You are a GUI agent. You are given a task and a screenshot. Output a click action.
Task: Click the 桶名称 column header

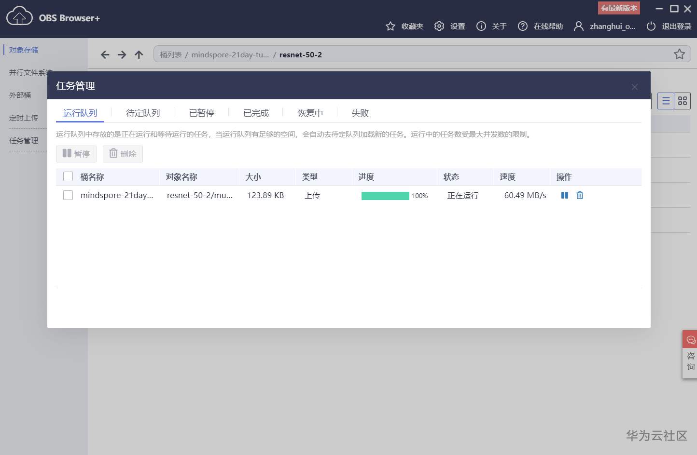click(92, 177)
